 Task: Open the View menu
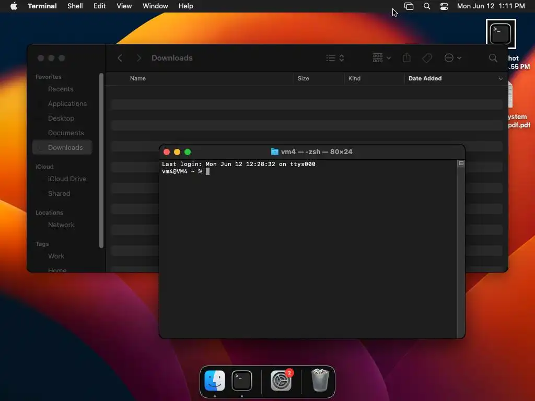pyautogui.click(x=124, y=6)
